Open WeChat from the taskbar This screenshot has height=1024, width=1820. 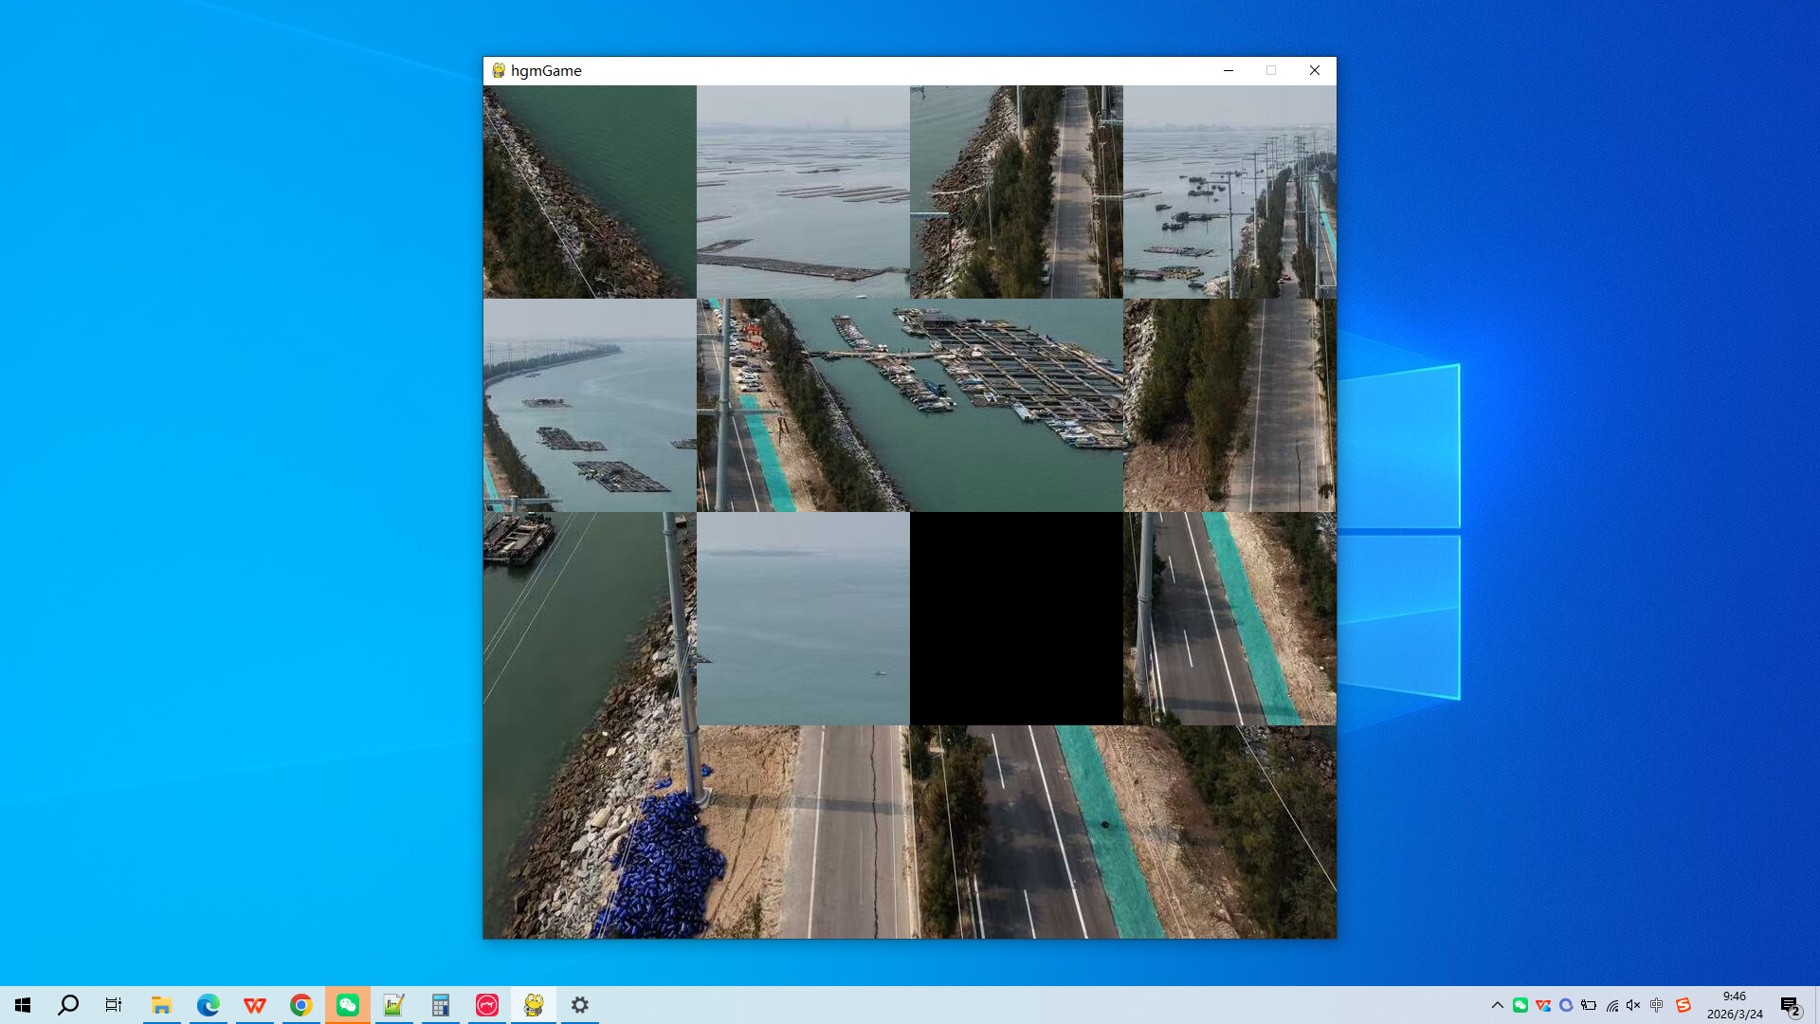[x=348, y=1005]
